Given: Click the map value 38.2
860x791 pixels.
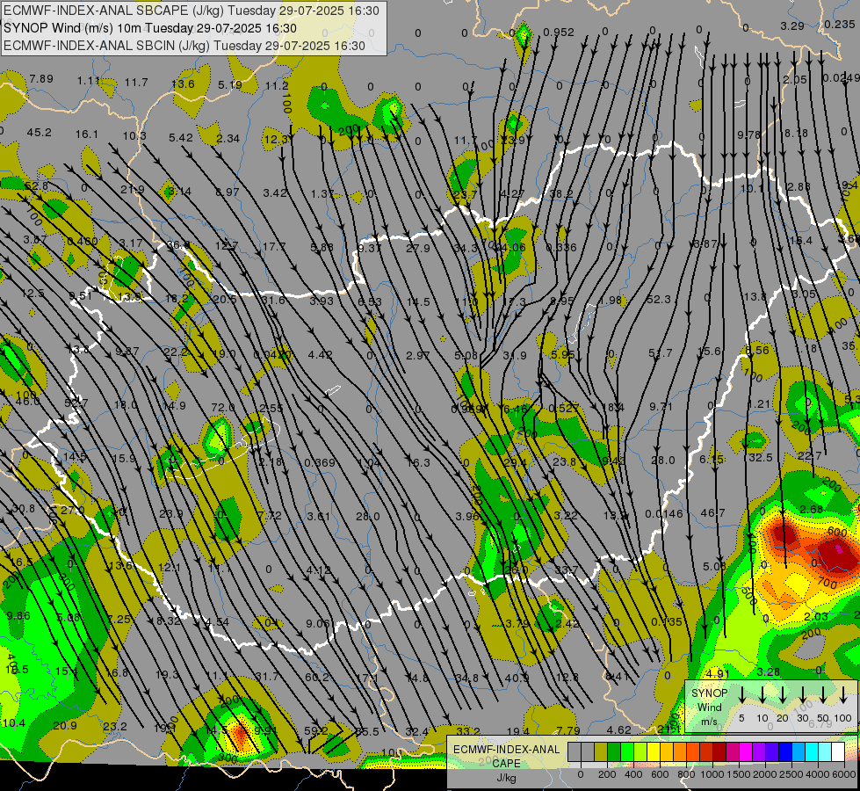Looking at the screenshot, I should click(560, 193).
